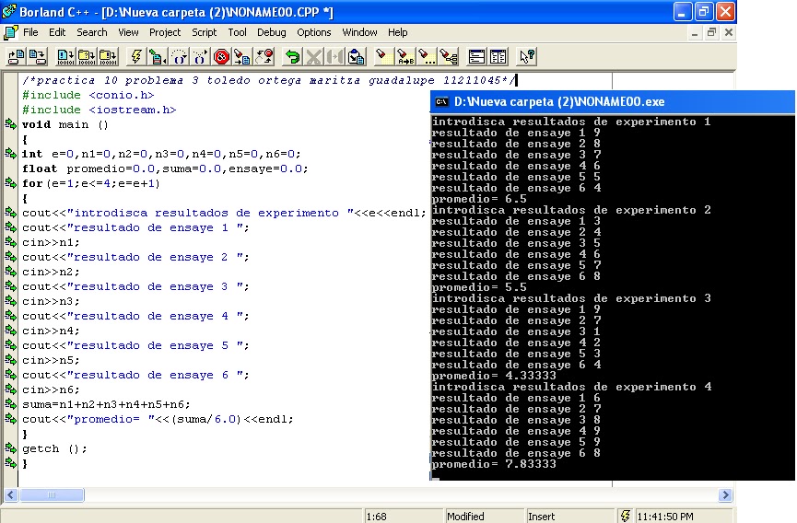The width and height of the screenshot is (797, 523).
Task: Click the Search again flashlight icon with dots
Action: point(427,57)
